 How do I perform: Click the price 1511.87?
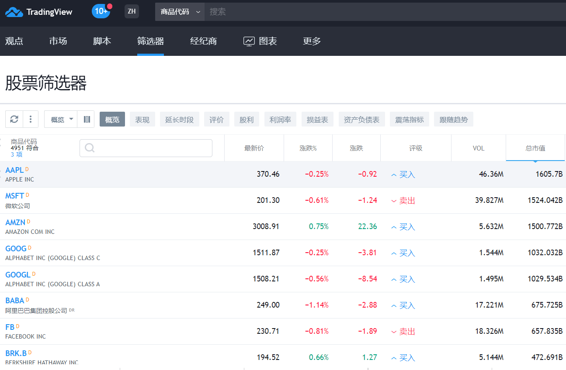point(266,253)
